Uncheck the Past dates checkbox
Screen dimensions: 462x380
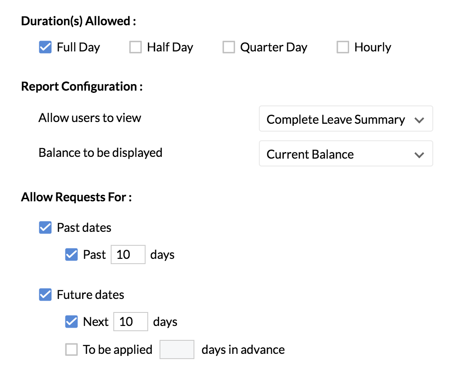pyautogui.click(x=45, y=228)
